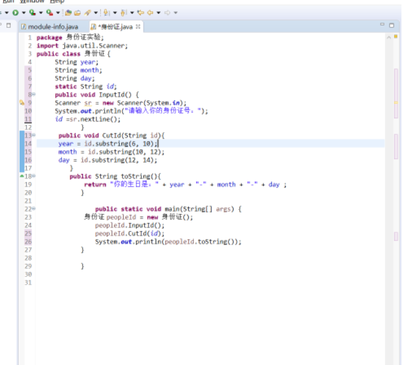The image size is (402, 365).
Task: Click the Last Edit Location icon
Action: click(141, 12)
